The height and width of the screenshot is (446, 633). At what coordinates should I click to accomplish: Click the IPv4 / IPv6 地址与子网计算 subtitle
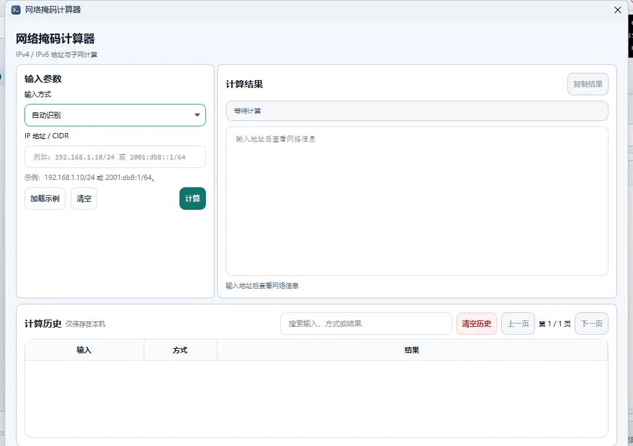[56, 54]
